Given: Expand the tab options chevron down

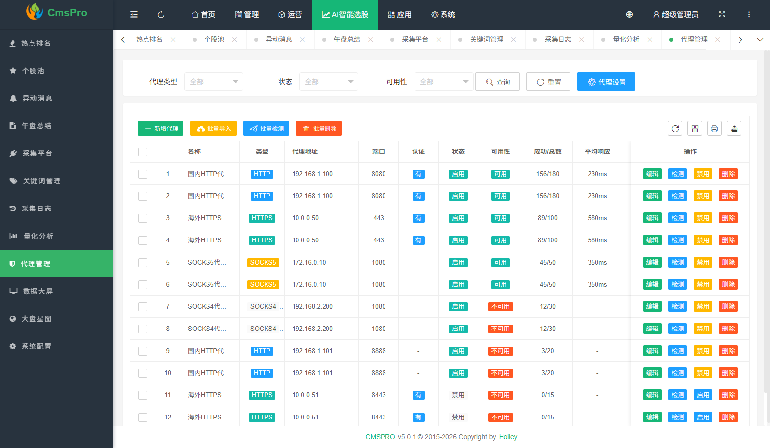Looking at the screenshot, I should click(x=760, y=40).
